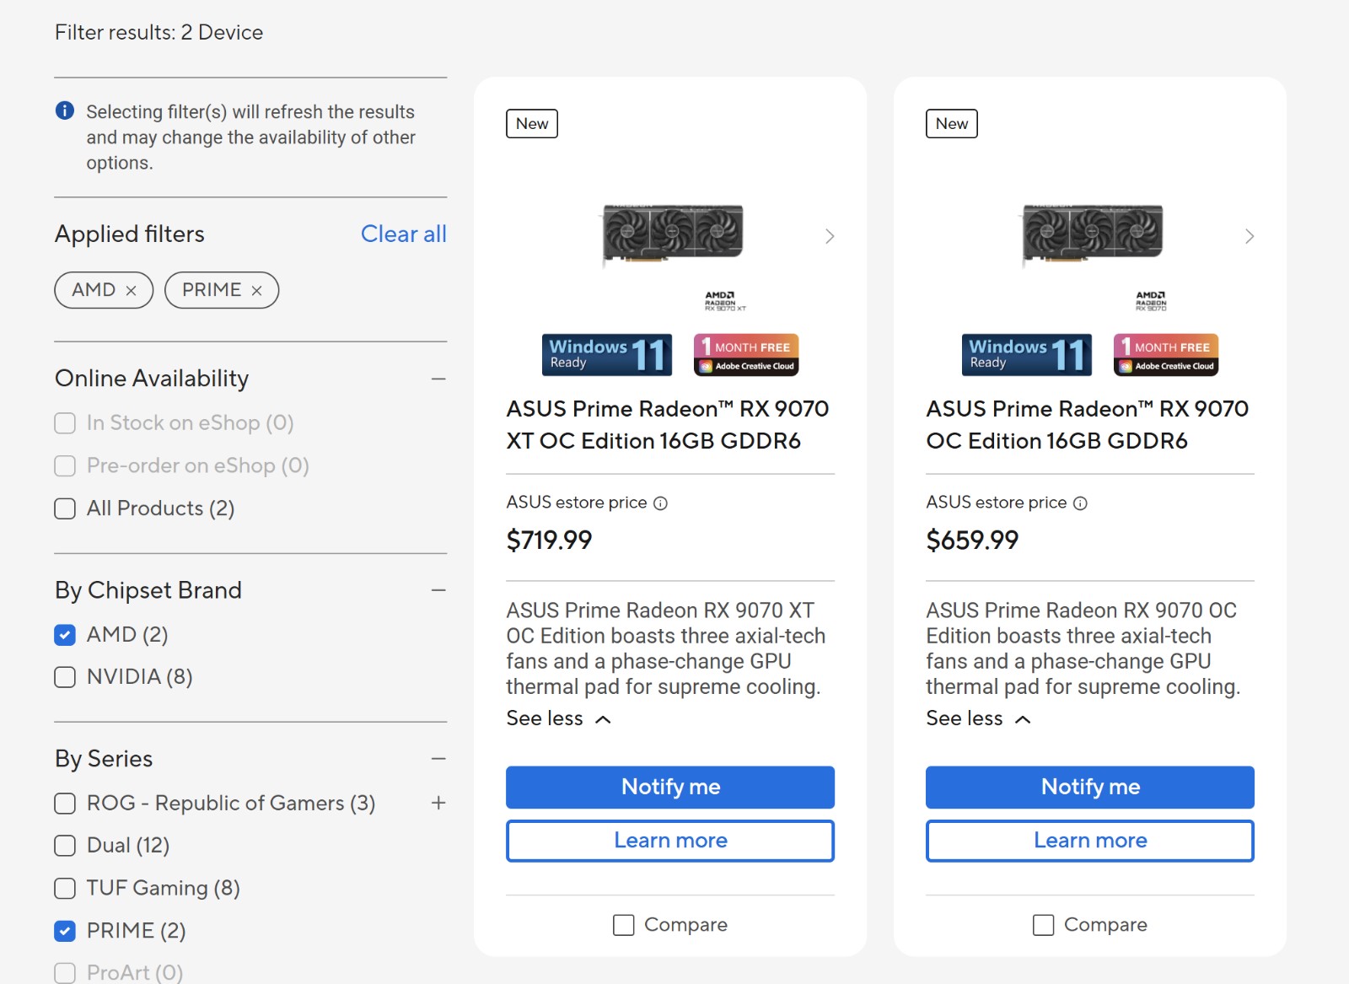Tick Compare for RX 9070 OC
The image size is (1349, 984).
(x=1044, y=925)
